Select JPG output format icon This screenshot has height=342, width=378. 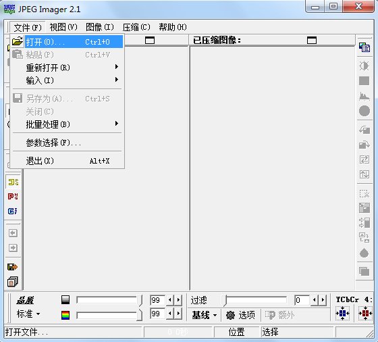[13, 182]
